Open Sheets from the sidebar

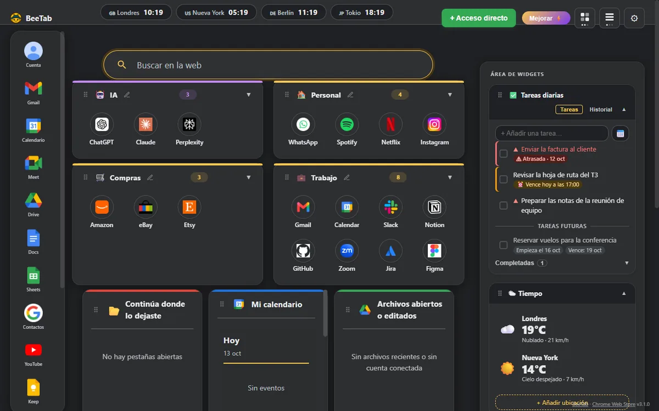point(33,275)
